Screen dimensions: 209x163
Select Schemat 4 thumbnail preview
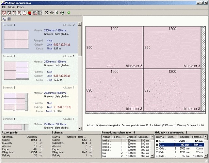[x=16, y=127]
